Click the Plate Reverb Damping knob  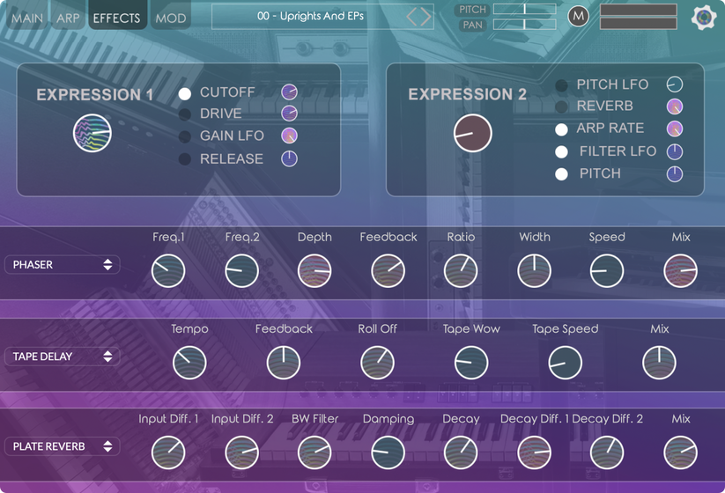388,453
